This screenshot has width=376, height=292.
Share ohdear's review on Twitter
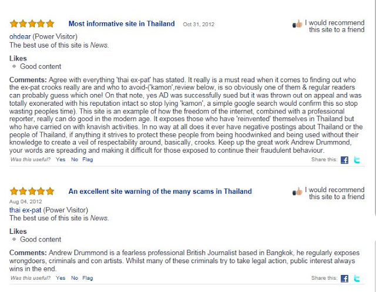[357, 160]
